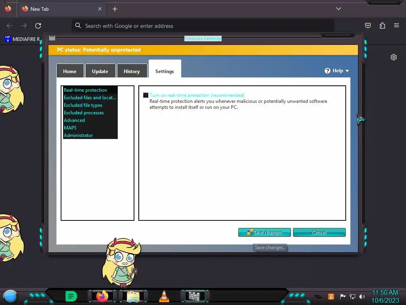Screen dimensions: 406x305
Task: Open the green notes app on taskbar
Action: (71, 296)
